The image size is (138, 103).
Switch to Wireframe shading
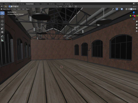coord(129,9)
